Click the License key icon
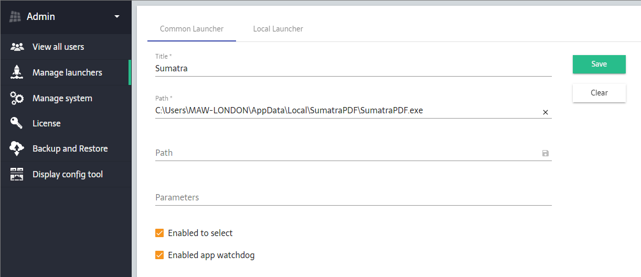The width and height of the screenshot is (641, 277). click(x=17, y=123)
